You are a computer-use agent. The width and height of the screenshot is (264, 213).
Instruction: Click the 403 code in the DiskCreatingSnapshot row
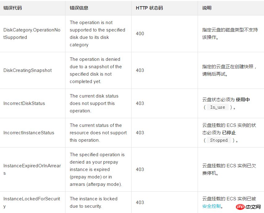[x=140, y=70]
